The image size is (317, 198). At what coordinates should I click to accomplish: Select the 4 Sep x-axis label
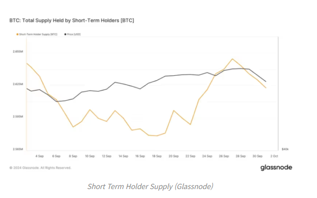[40, 156]
